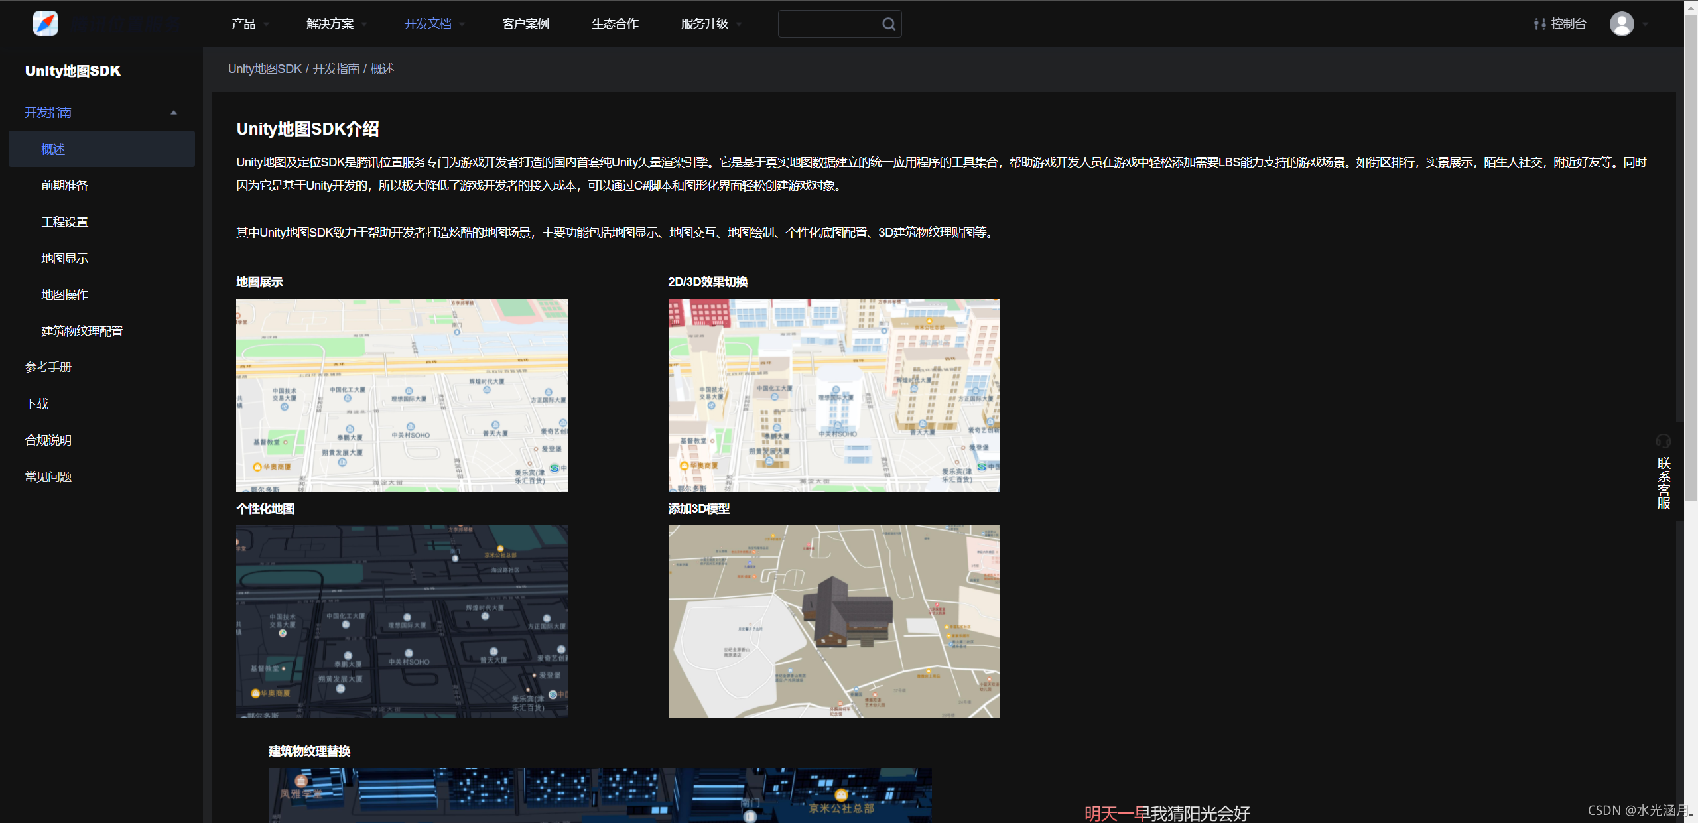The height and width of the screenshot is (823, 1698).
Task: Open the 添加3D模型 map image
Action: [834, 622]
